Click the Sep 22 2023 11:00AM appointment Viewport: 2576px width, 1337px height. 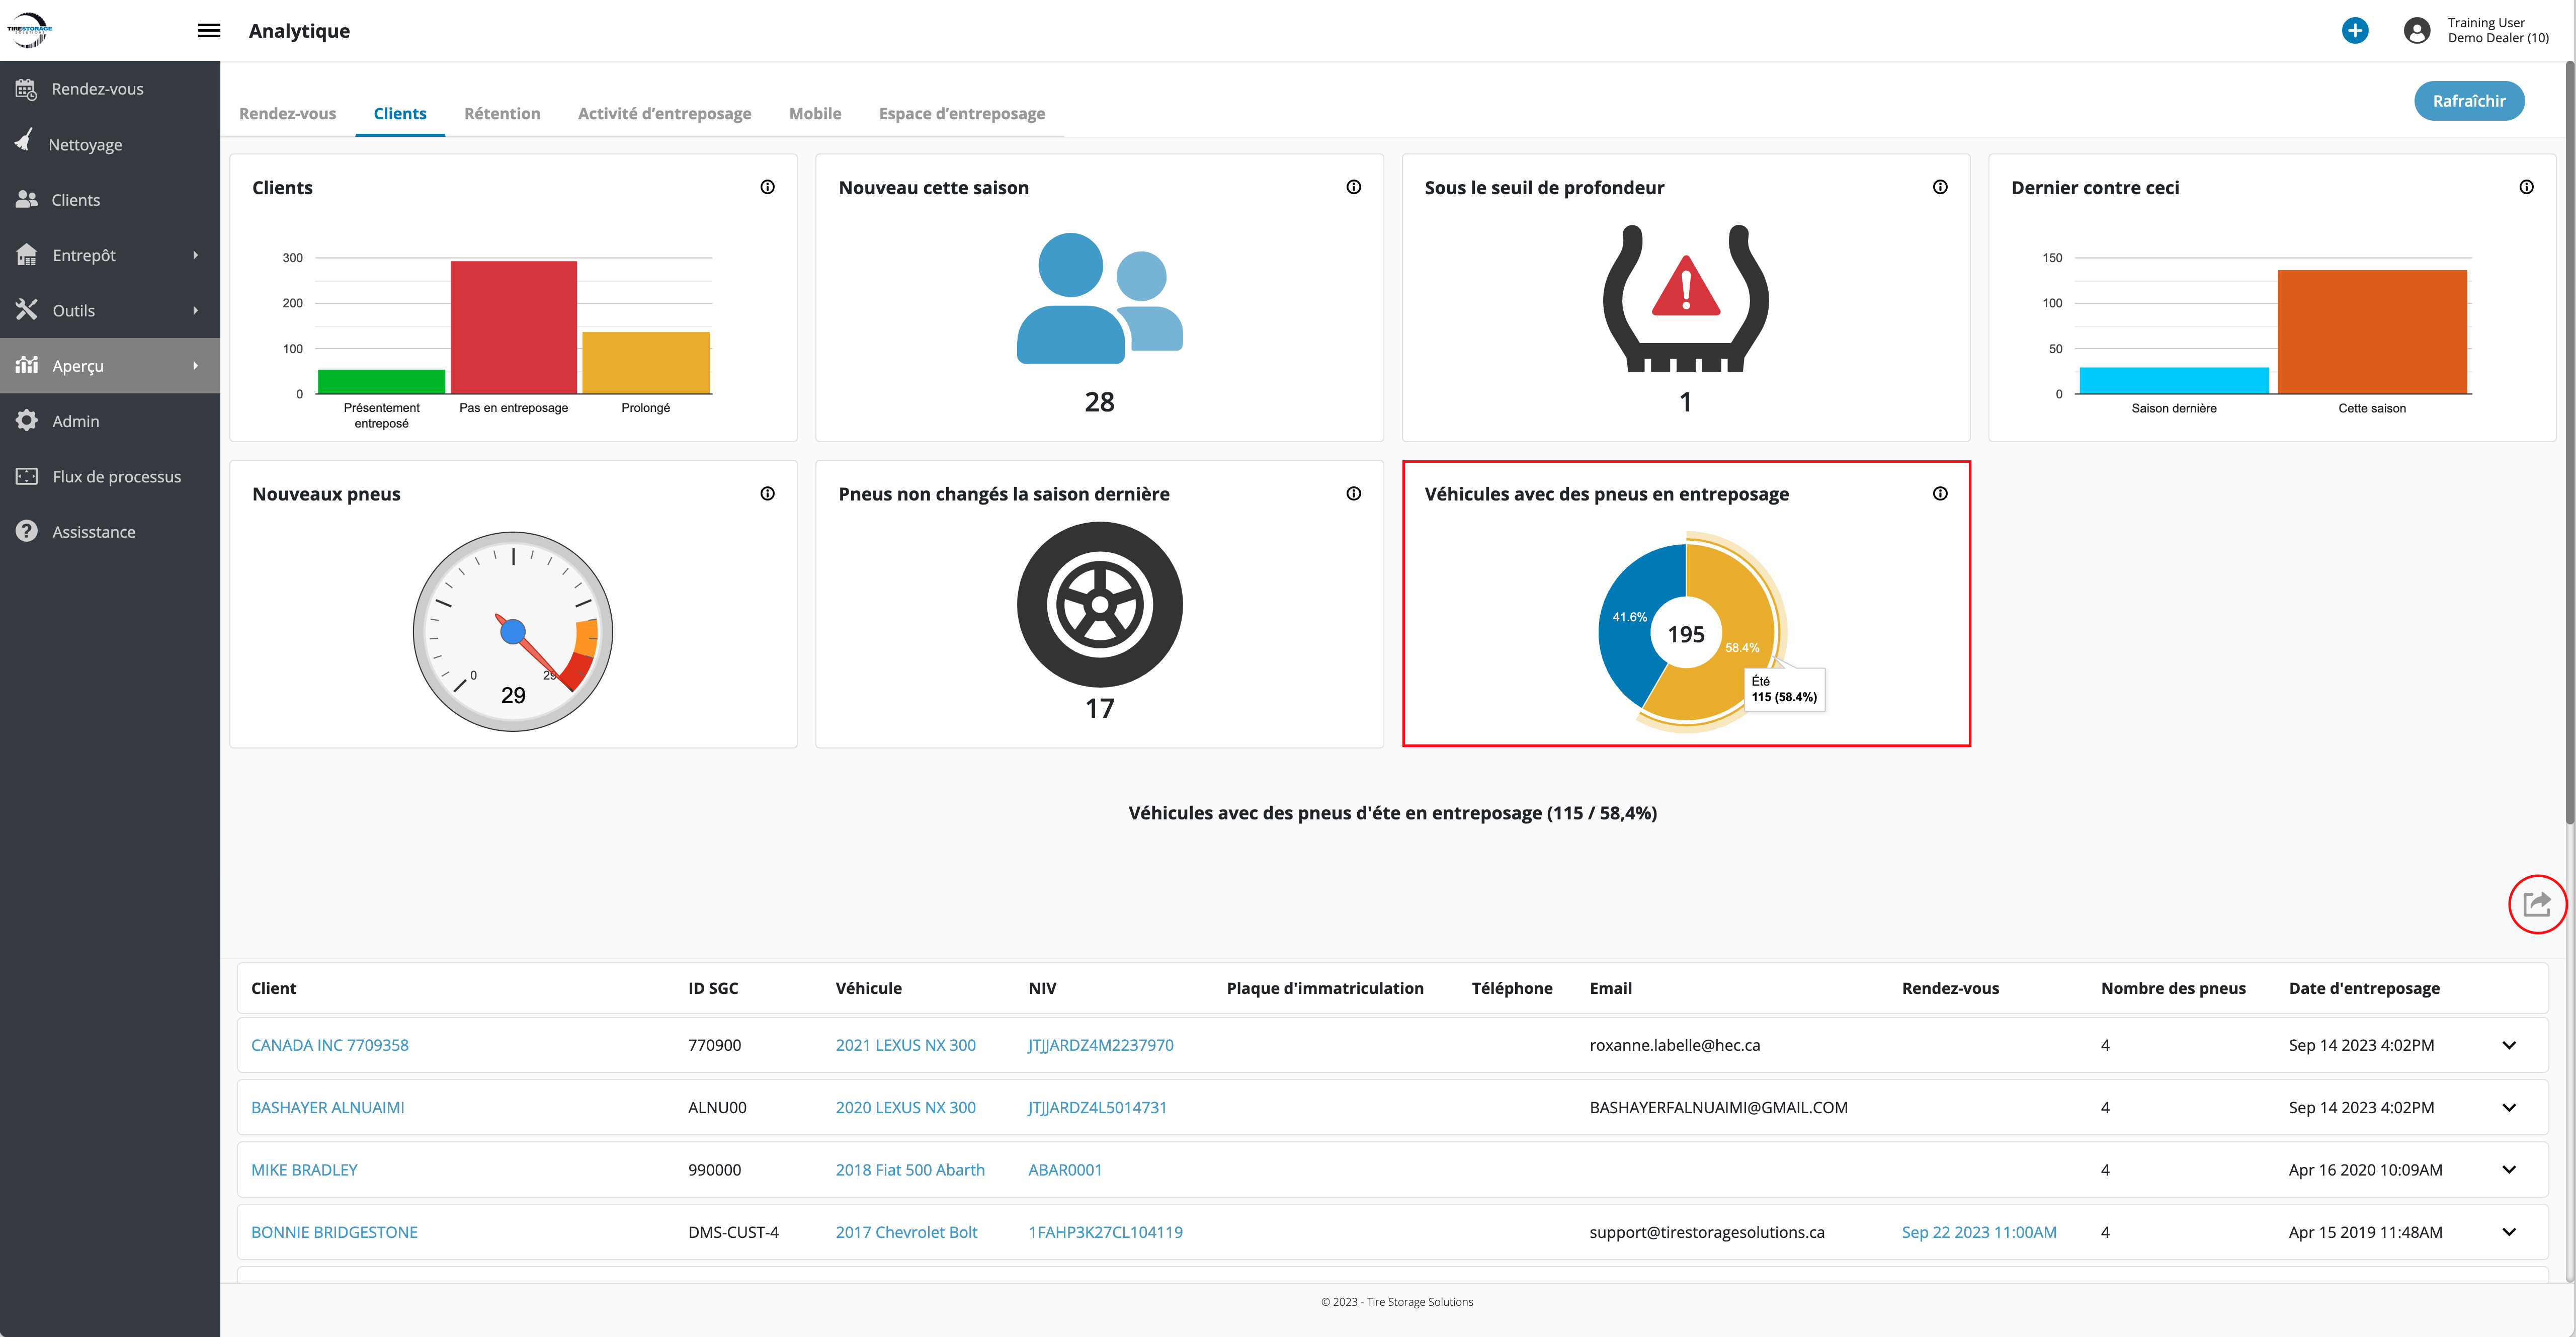(x=1978, y=1232)
